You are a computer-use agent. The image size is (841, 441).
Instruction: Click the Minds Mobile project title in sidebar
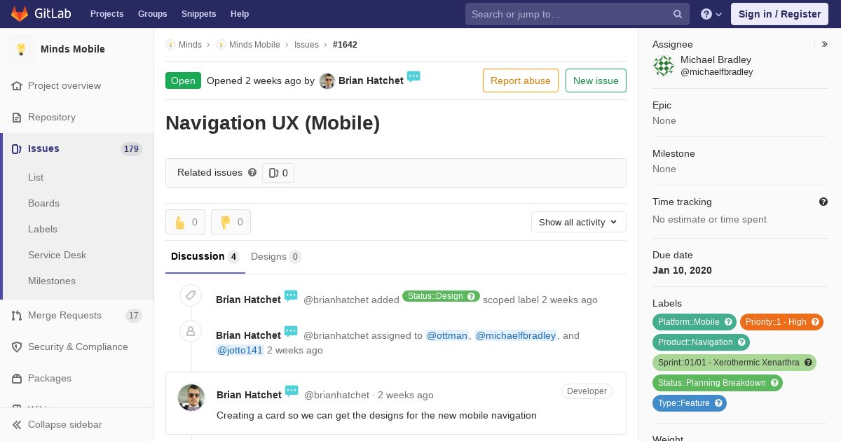73,49
